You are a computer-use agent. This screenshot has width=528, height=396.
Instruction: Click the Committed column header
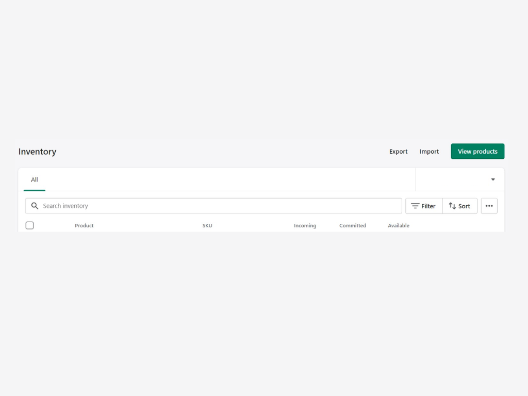[353, 226]
